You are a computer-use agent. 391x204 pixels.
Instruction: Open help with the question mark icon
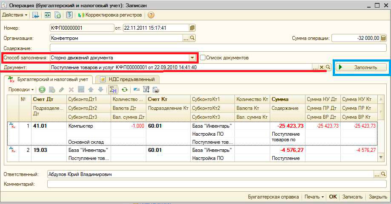click(x=151, y=15)
